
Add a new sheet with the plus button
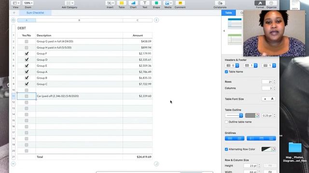(14, 13)
